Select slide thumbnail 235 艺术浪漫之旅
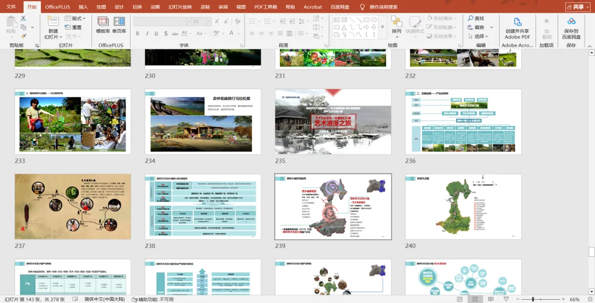Viewport: 595px width, 303px height. (x=333, y=122)
